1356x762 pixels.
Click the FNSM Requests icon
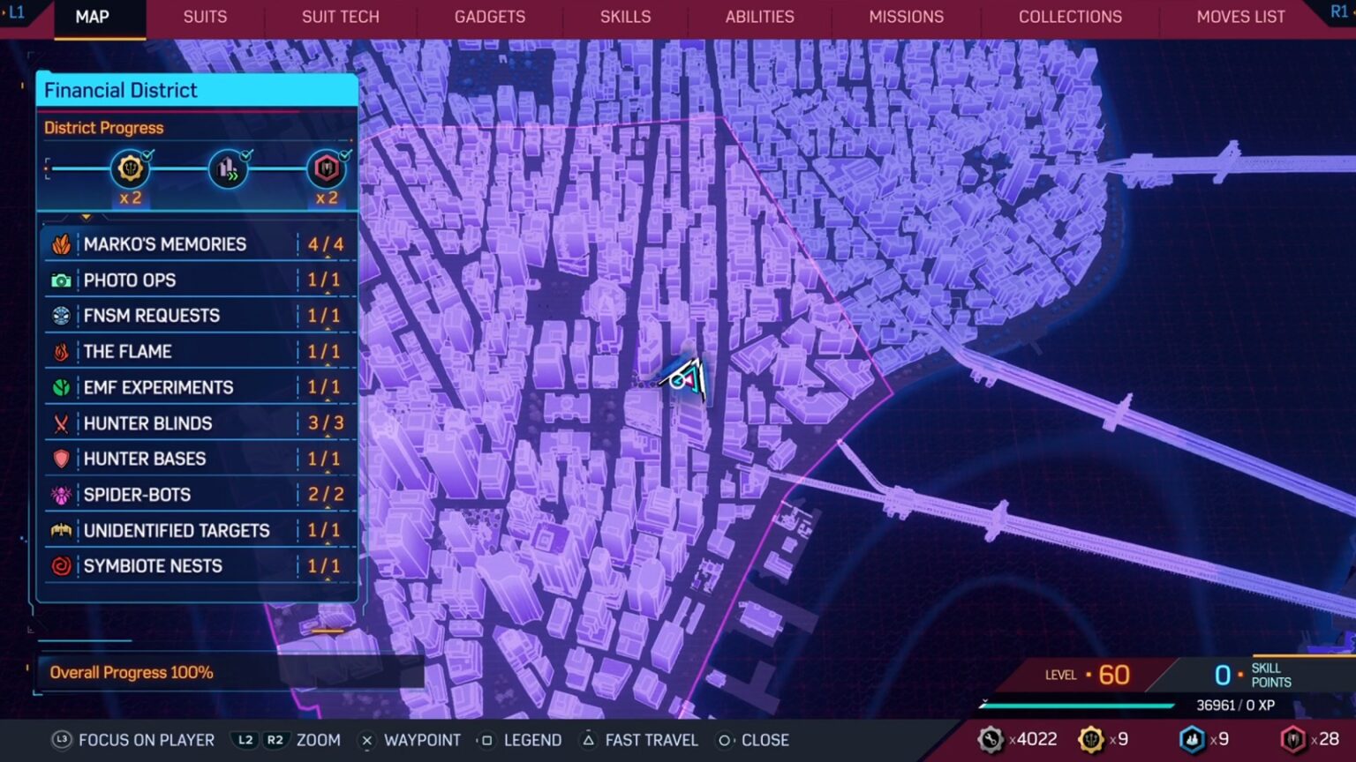[61, 316]
